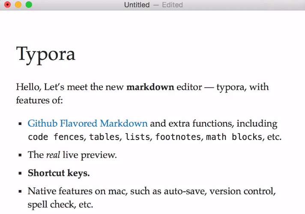Click the 'spell check, etc.' line
The width and height of the screenshot is (305, 214).
tap(60, 205)
